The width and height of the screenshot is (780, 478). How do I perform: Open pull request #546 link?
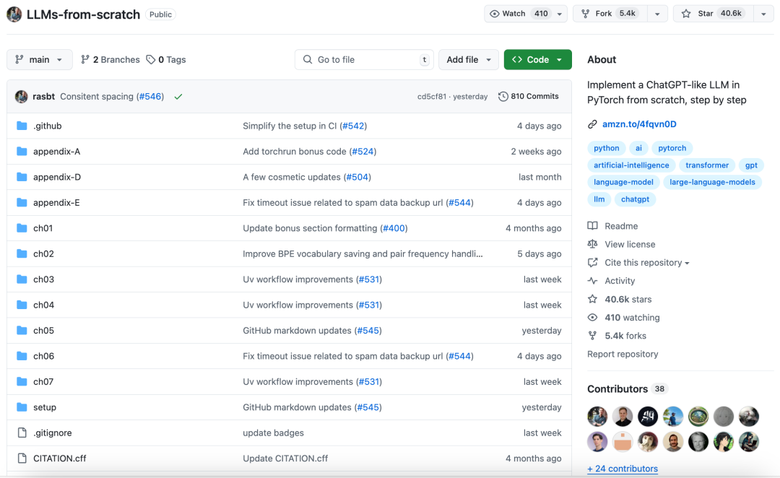[149, 95]
